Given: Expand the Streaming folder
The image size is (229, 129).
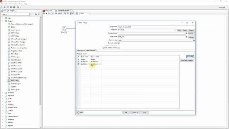Looking at the screenshot, I should tap(3, 92).
